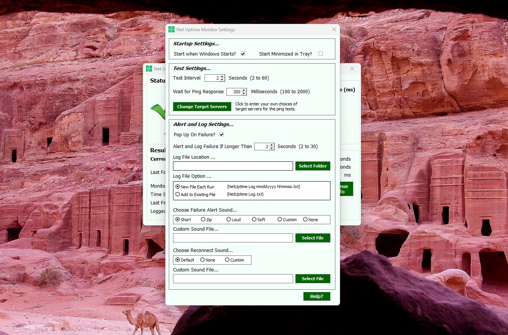Choose Soft failure alert sound
Viewport: 508px width, 335px height.
[254, 219]
